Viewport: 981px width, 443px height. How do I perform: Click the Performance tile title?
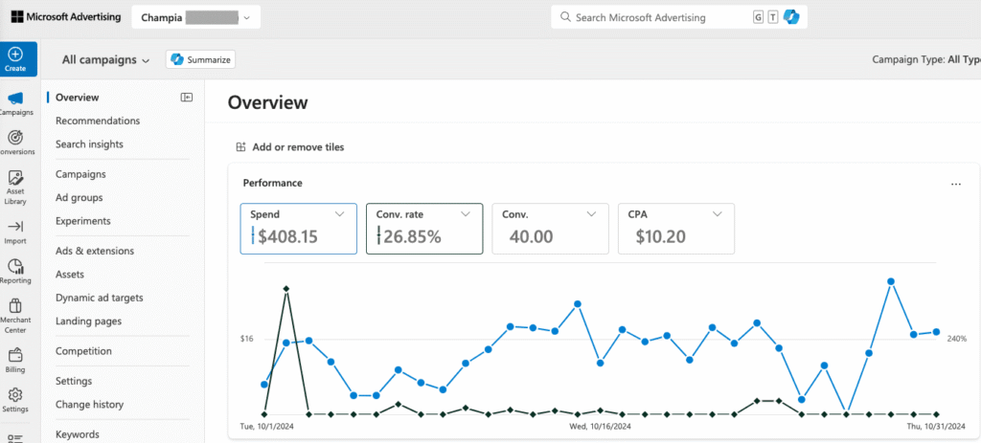click(273, 183)
